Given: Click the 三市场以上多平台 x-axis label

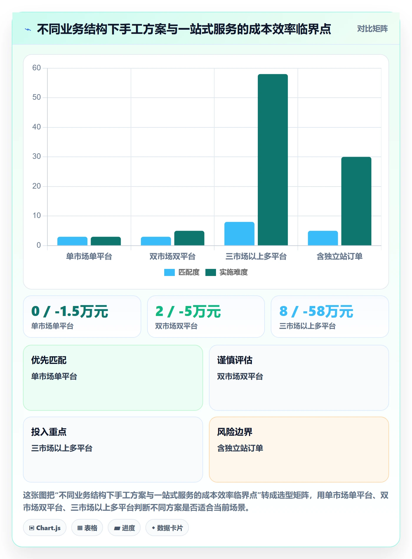Looking at the screenshot, I should (x=256, y=257).
